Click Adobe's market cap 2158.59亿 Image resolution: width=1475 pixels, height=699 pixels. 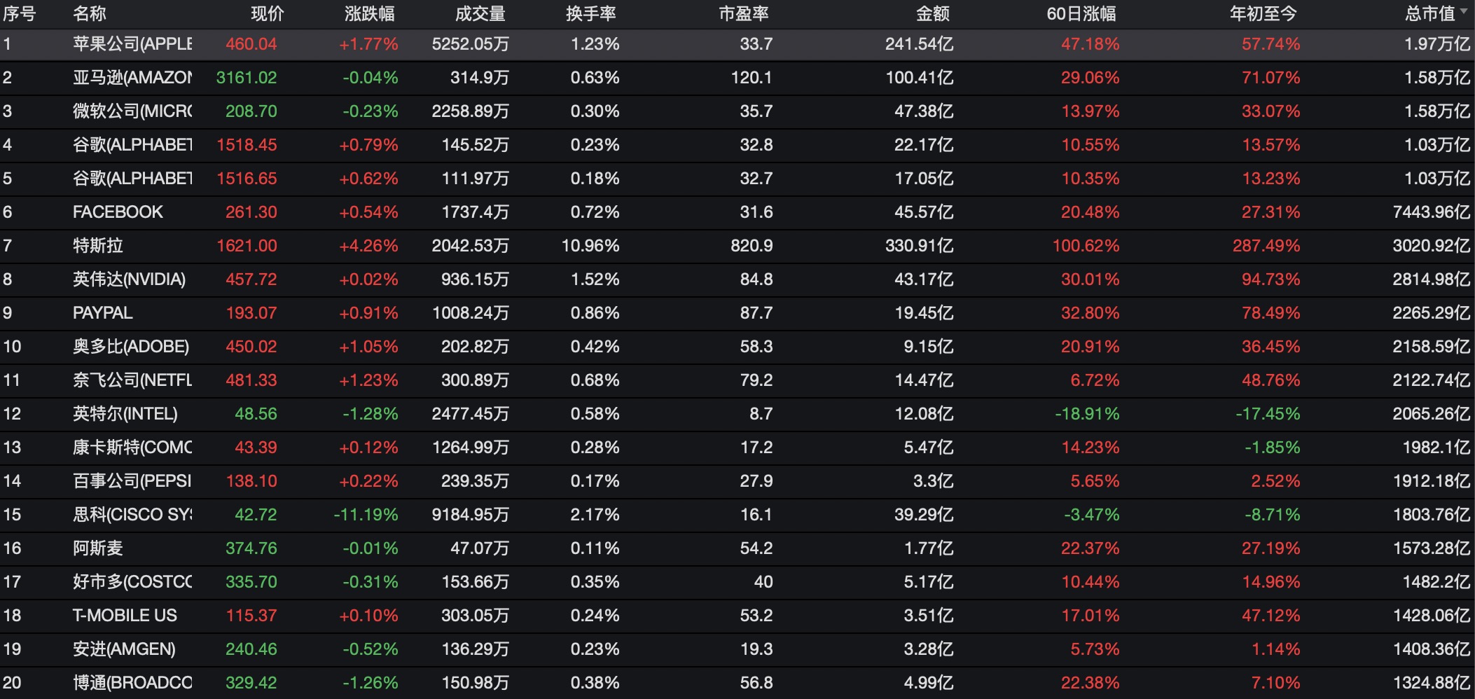pos(1432,347)
